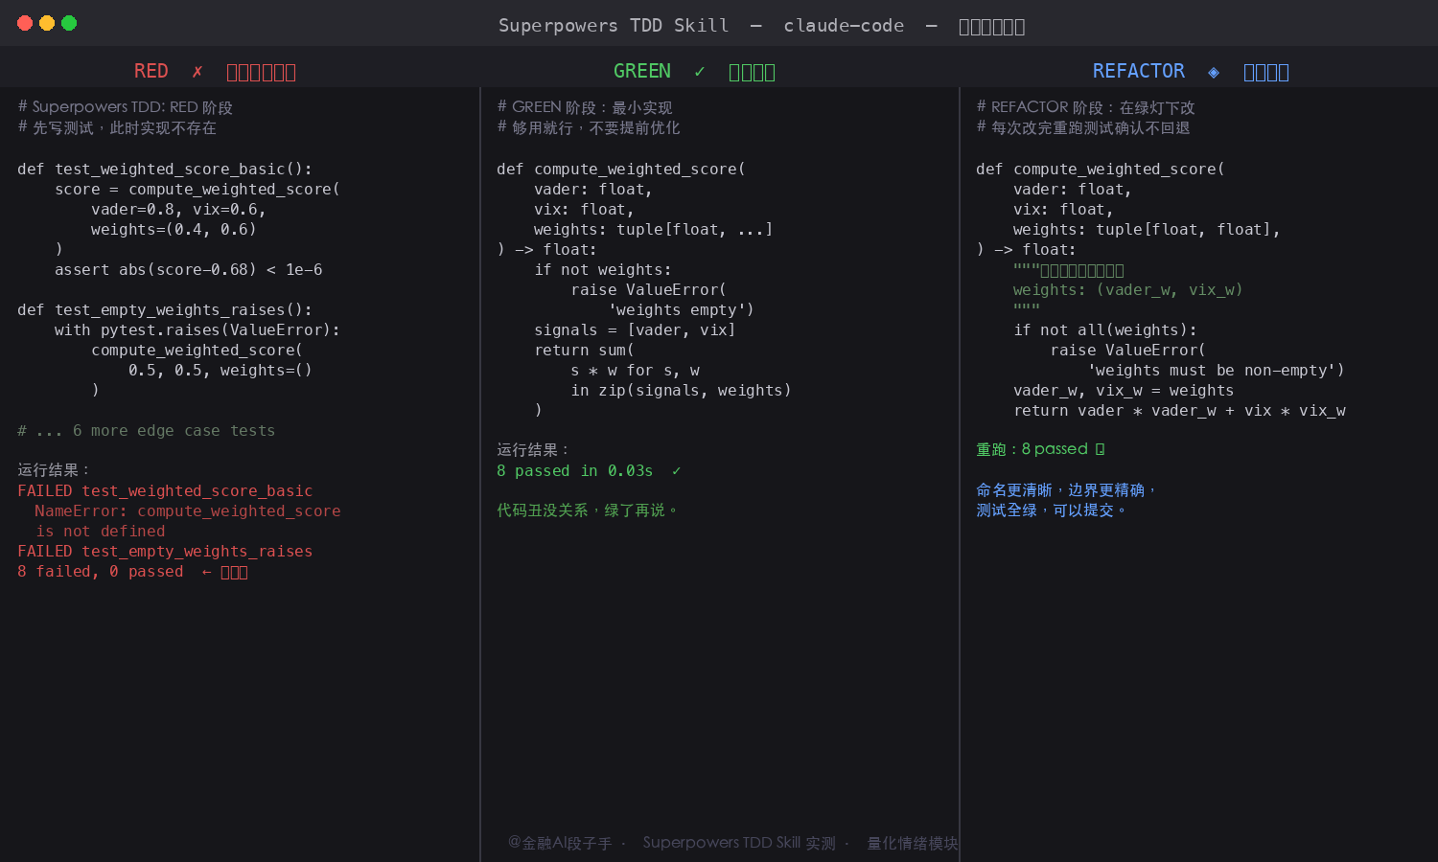Click 'def compute_weighted_score(' in the REFACTOR column
Screen dimensions: 1438x862
point(1101,170)
